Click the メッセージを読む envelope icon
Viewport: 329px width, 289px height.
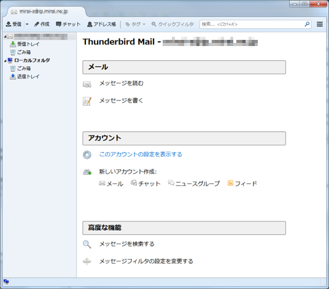[x=87, y=84]
